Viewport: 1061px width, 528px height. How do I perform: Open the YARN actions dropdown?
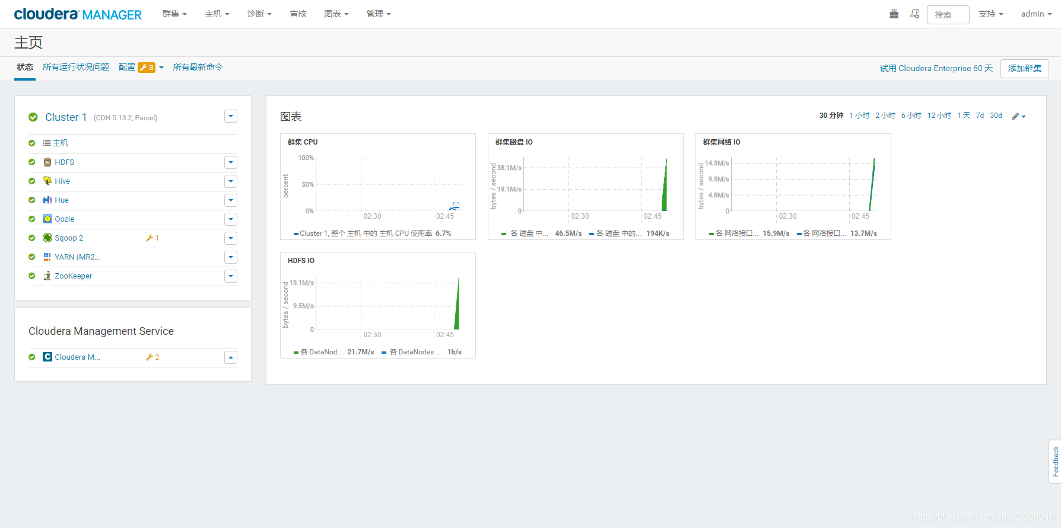coord(231,257)
